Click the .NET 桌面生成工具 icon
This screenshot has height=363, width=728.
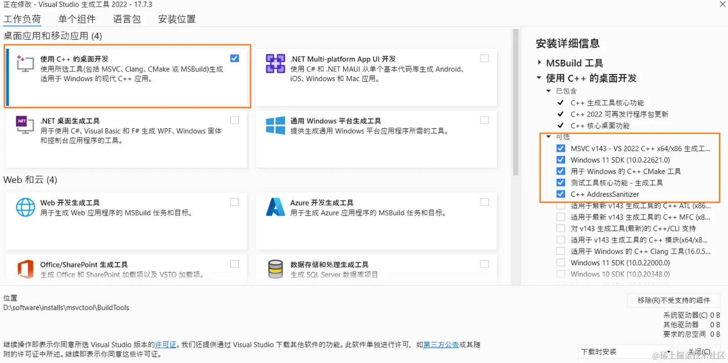click(25, 125)
